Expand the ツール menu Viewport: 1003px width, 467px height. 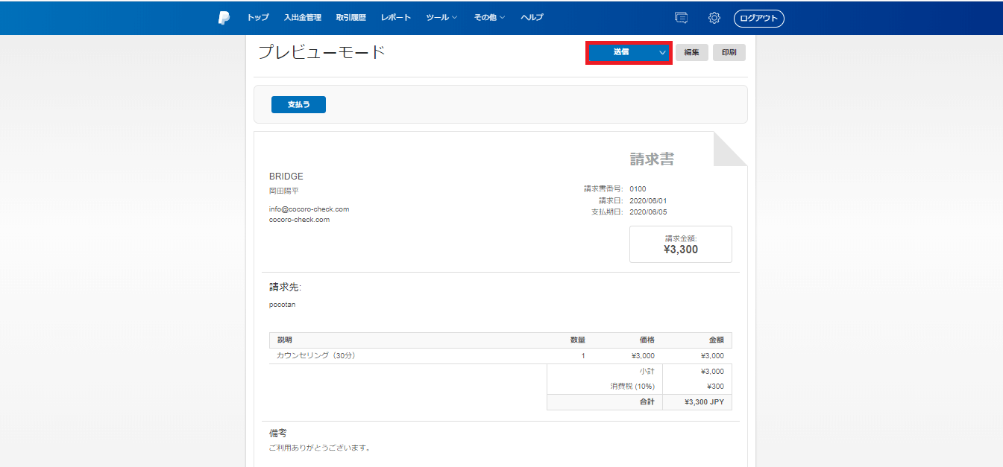pos(441,18)
